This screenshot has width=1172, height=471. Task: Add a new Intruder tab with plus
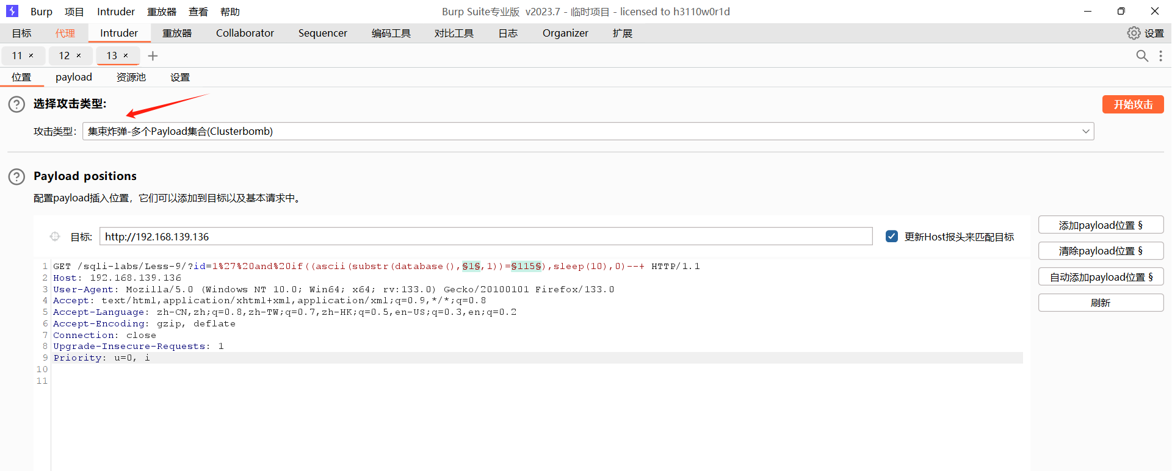[153, 56]
